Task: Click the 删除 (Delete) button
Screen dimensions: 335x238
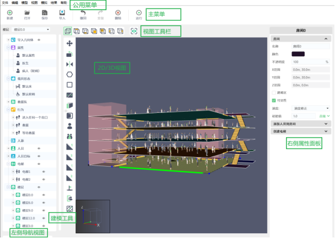Action: coord(118,14)
